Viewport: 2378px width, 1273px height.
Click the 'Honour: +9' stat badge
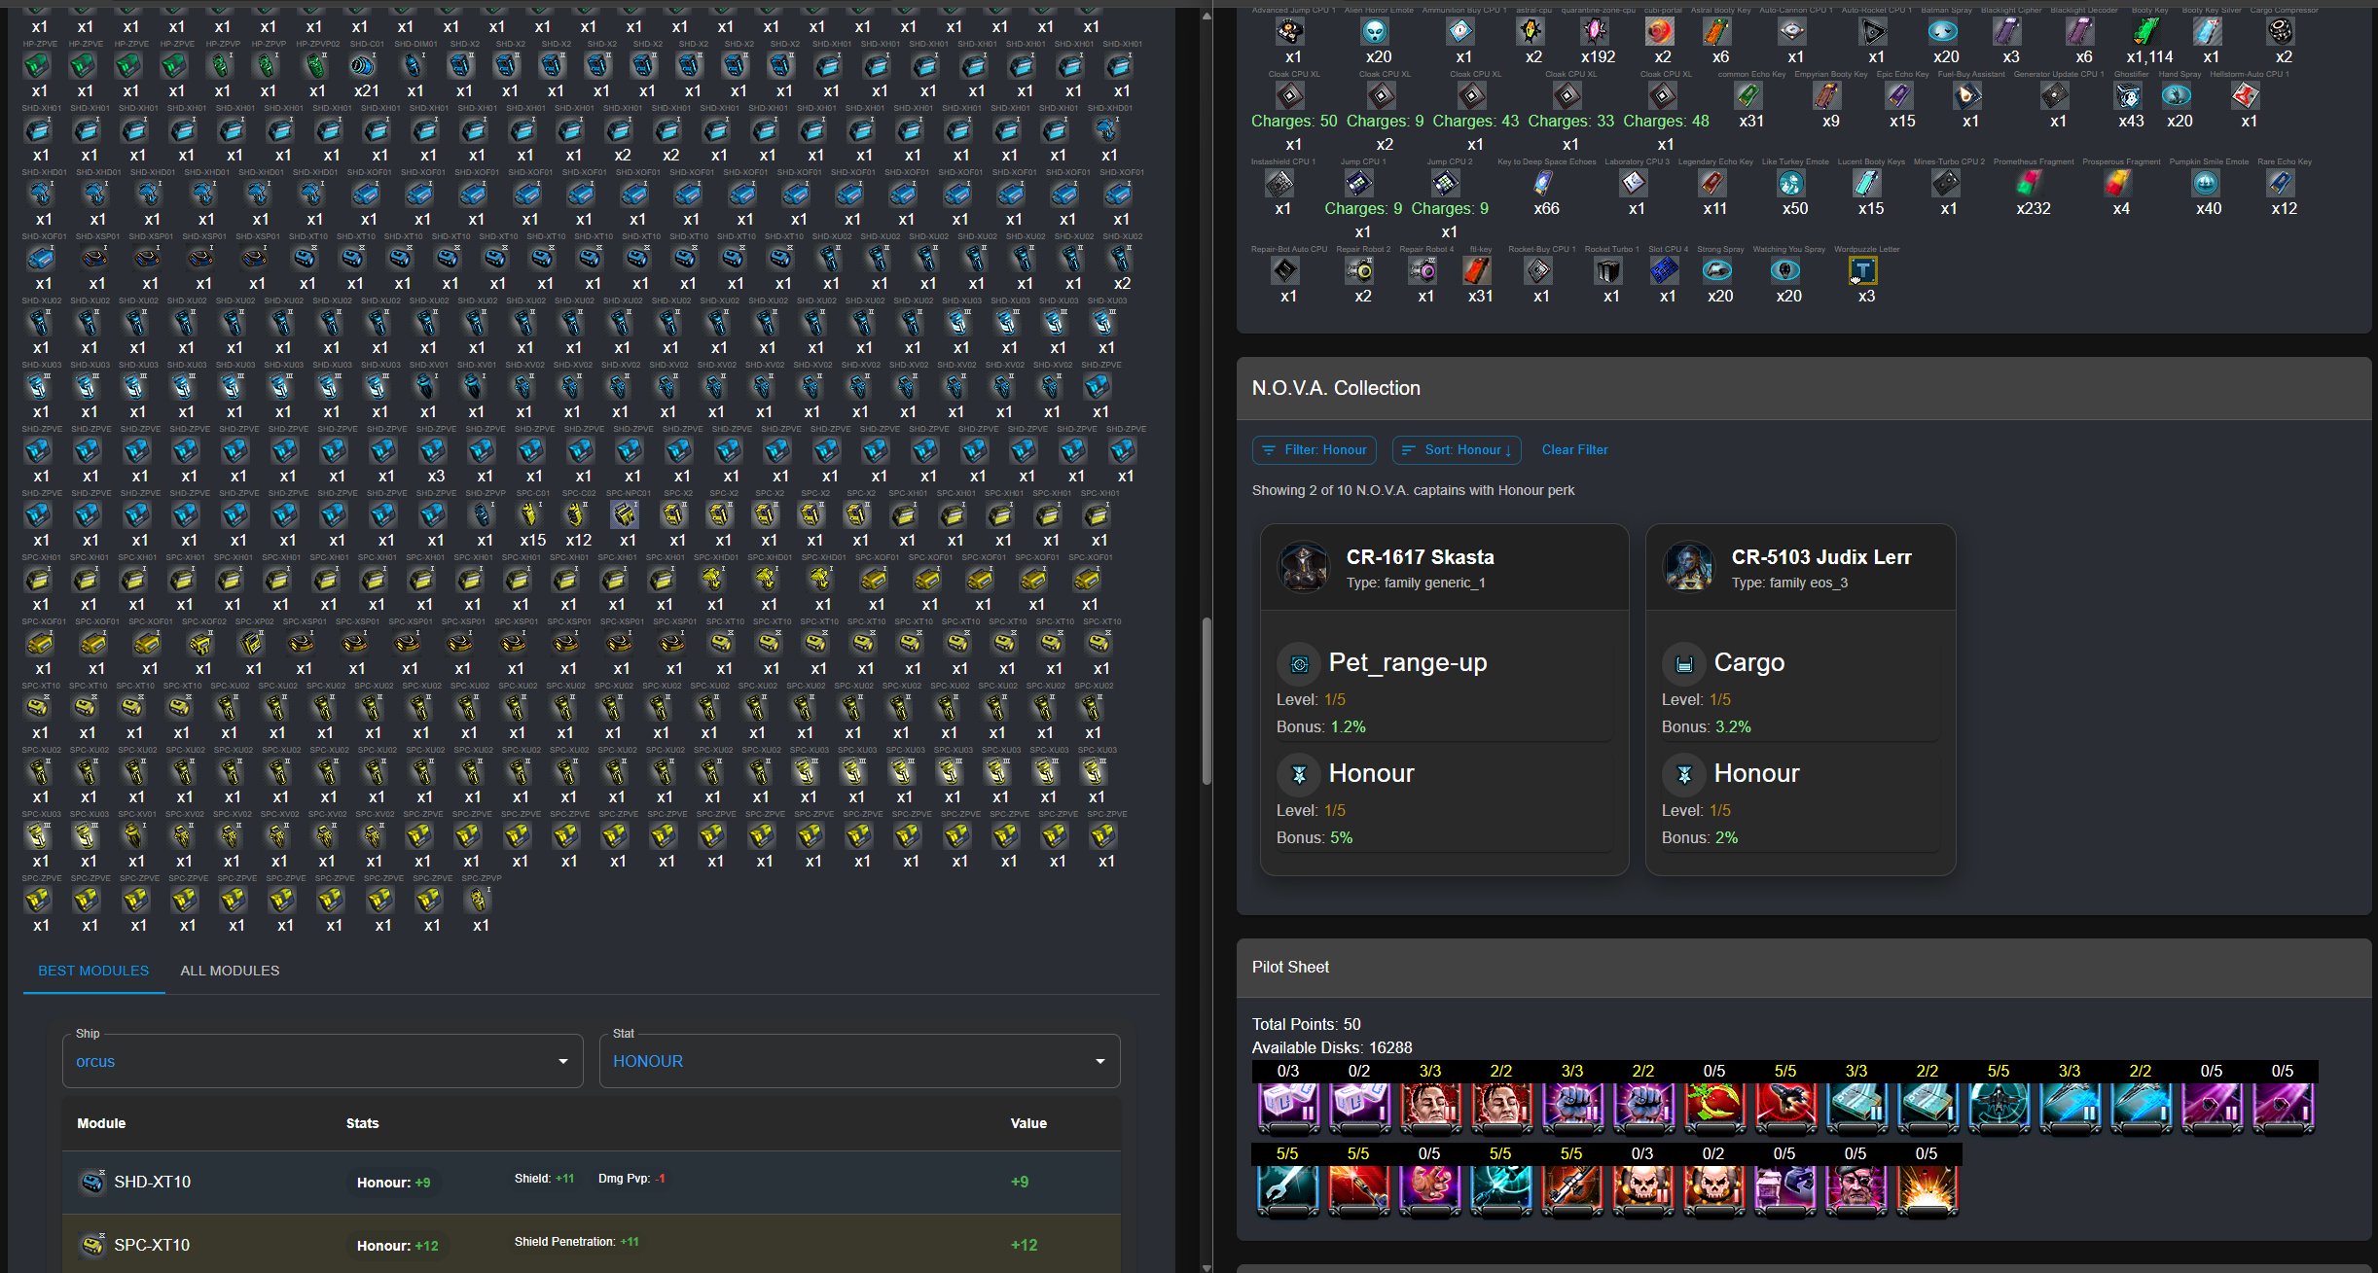[393, 1183]
